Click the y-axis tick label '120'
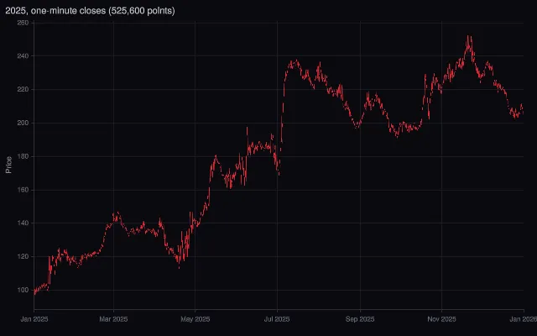This screenshot has width=537, height=336. coord(23,256)
